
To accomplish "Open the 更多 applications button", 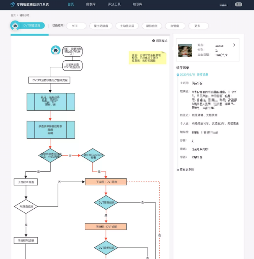I will point(199,26).
